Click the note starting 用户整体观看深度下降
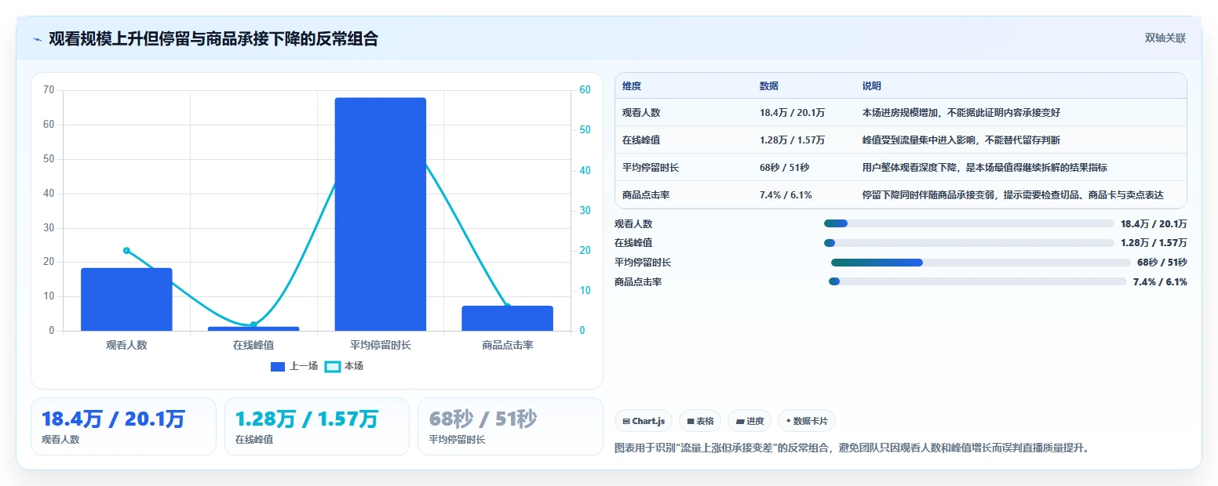The width and height of the screenshot is (1218, 486). (x=984, y=168)
